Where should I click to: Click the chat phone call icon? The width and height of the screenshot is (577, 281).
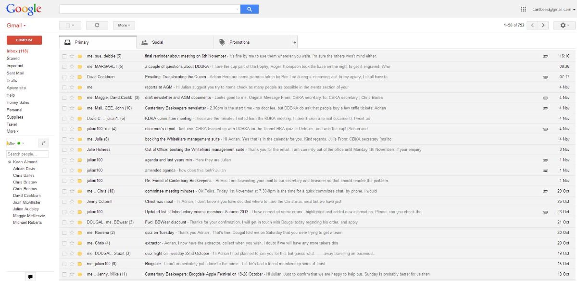point(43,143)
